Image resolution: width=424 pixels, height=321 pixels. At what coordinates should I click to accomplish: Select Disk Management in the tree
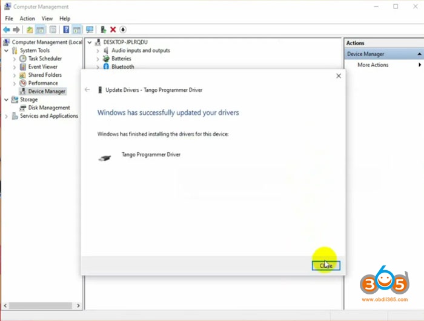click(x=49, y=108)
